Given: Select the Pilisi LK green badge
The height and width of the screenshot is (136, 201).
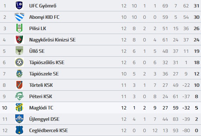Looking at the screenshot, I should pos(19,28).
